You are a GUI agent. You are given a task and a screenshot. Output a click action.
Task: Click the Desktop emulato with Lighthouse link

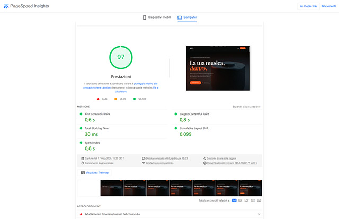[167, 159]
